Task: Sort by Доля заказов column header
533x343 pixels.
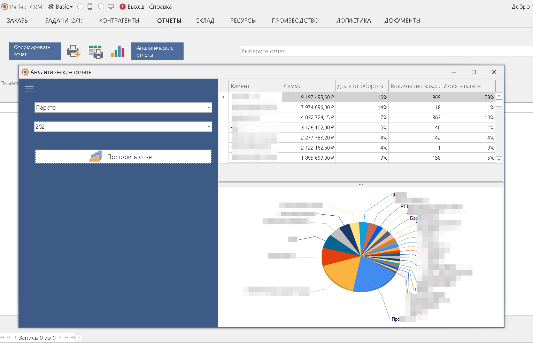Action: pos(469,86)
